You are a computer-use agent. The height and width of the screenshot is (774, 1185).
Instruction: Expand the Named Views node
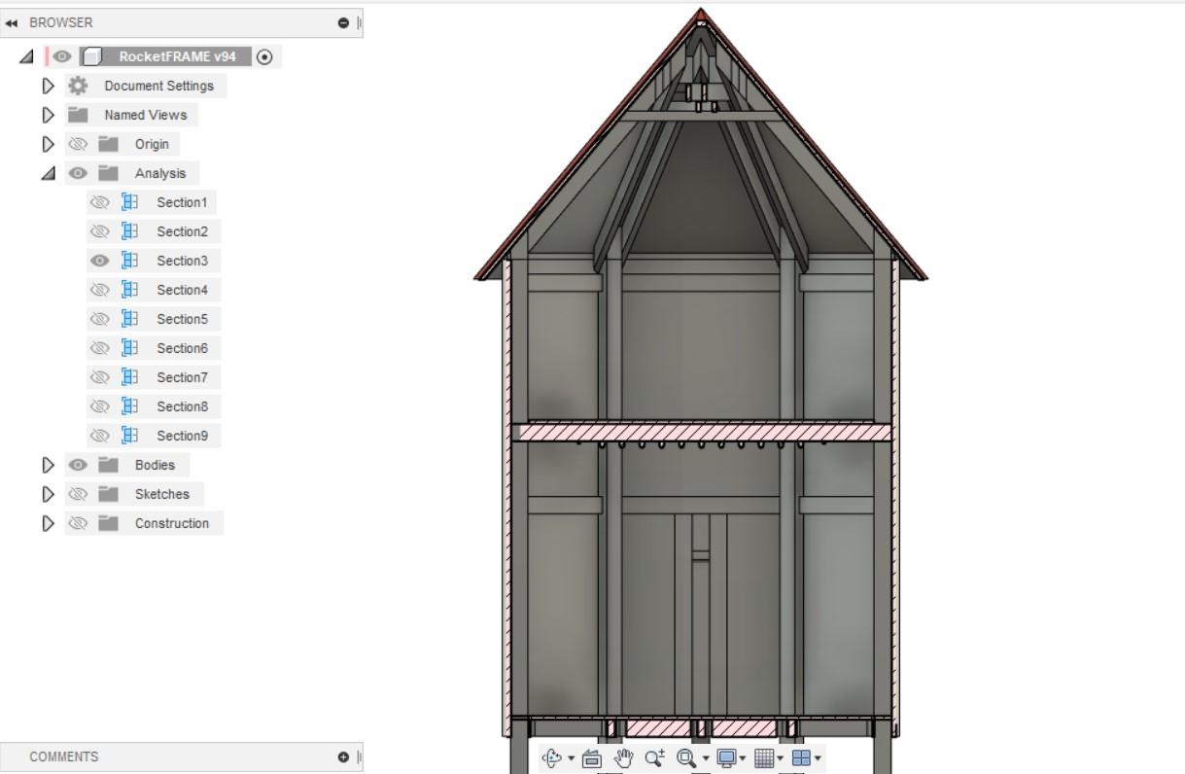pyautogui.click(x=48, y=115)
